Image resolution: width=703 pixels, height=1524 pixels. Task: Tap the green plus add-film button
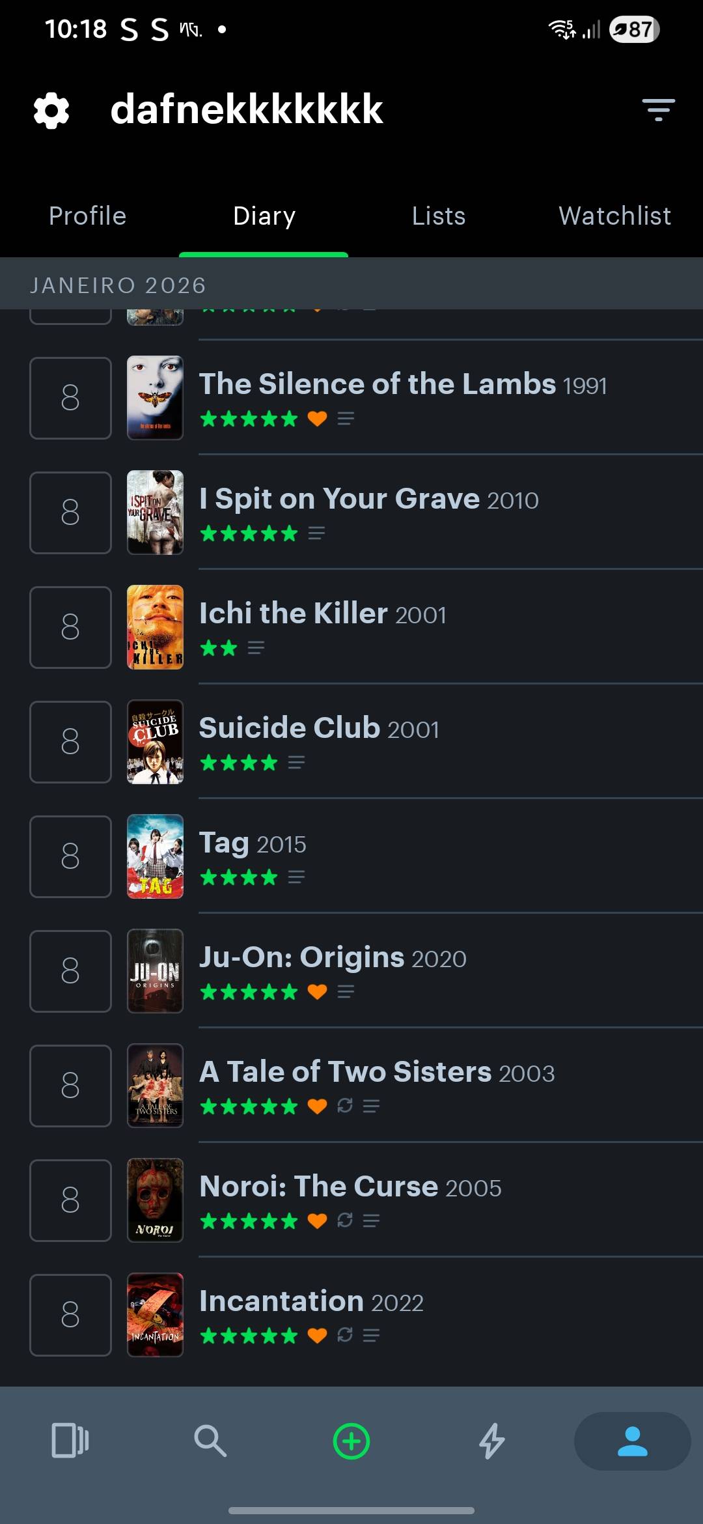[x=351, y=1441]
